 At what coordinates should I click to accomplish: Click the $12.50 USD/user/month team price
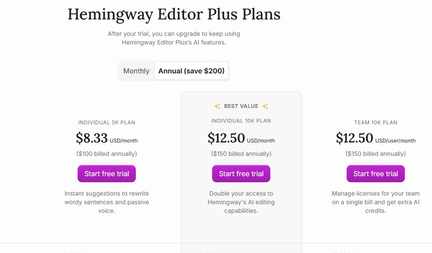(376, 138)
